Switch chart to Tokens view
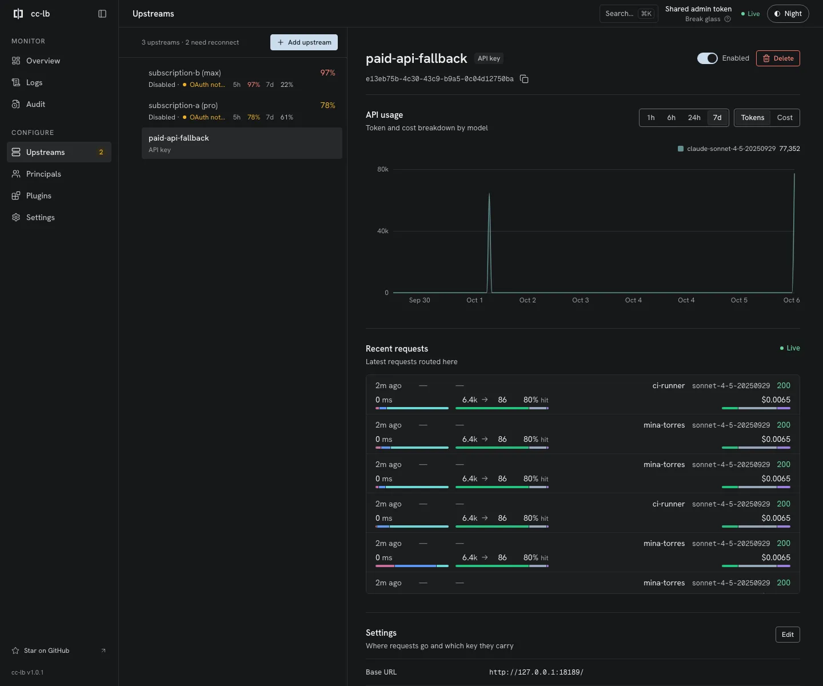823x686 pixels. (753, 118)
